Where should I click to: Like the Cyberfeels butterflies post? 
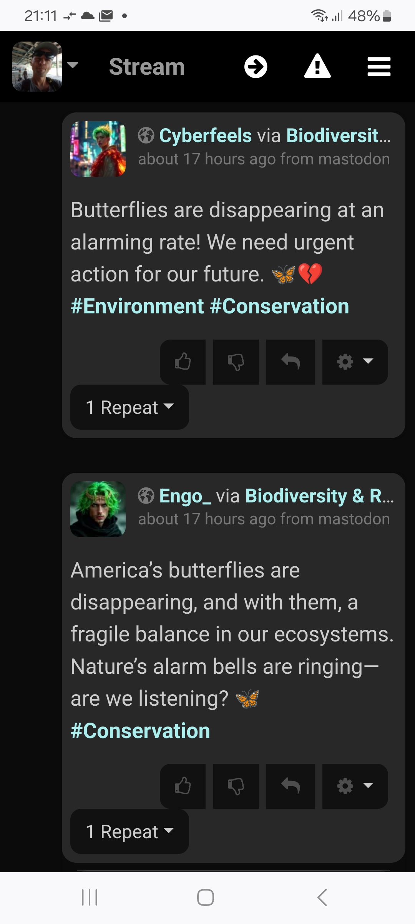point(183,362)
